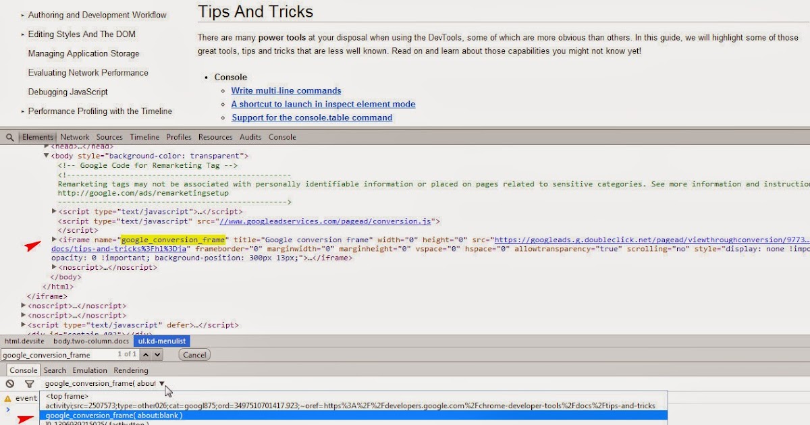The image size is (810, 425).
Task: Click the 'event' console warning message
Action: 26,398
